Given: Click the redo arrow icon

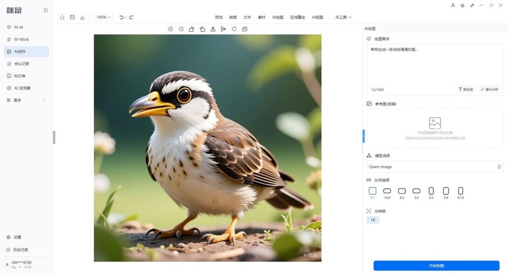Looking at the screenshot, I should point(131,17).
